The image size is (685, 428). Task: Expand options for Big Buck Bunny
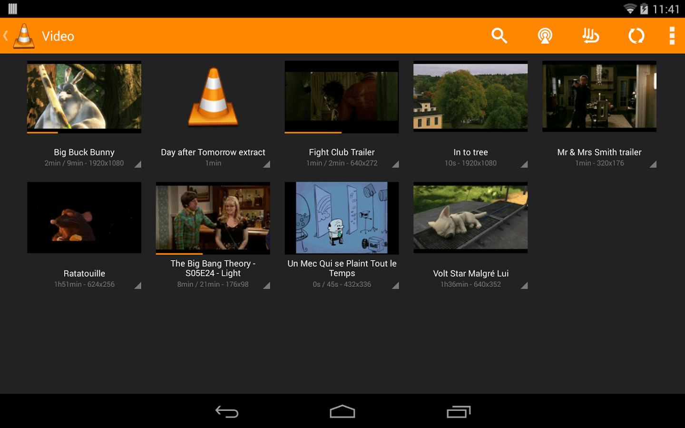138,165
